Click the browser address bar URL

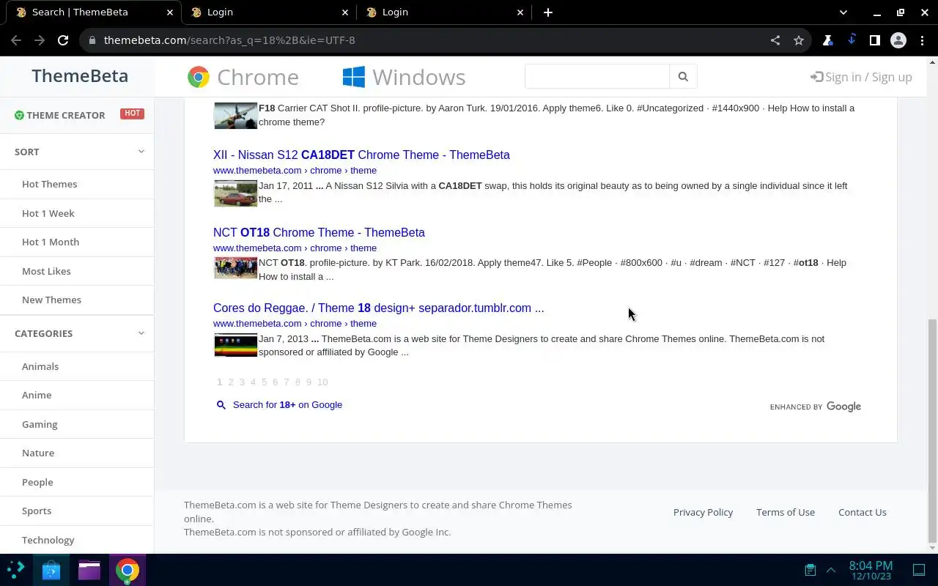(229, 40)
